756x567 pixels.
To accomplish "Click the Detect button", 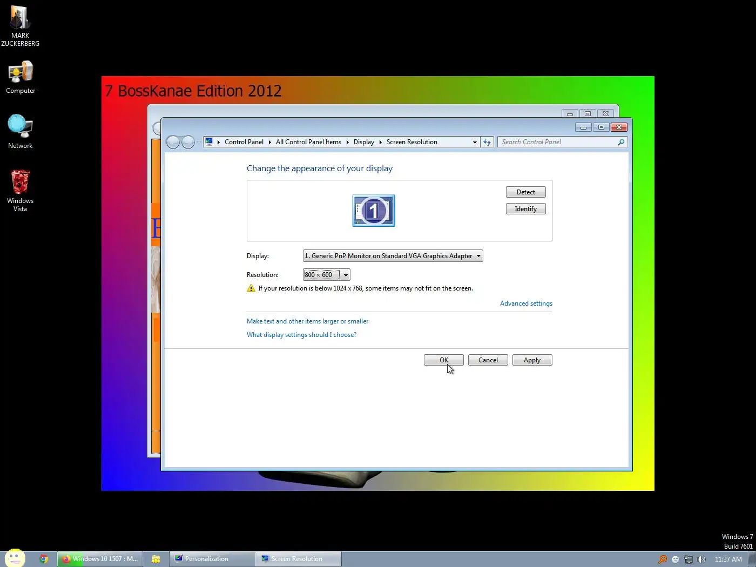I will [525, 192].
